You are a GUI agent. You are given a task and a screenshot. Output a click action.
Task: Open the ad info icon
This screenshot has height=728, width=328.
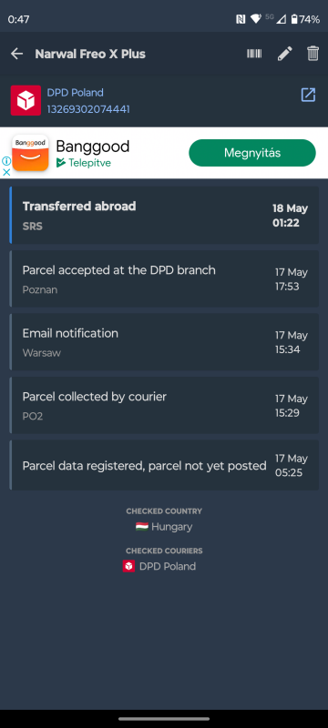[6, 161]
